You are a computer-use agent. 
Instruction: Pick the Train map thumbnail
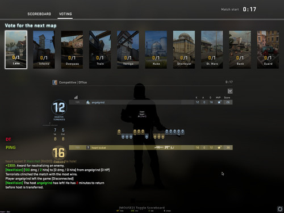pos(100,49)
